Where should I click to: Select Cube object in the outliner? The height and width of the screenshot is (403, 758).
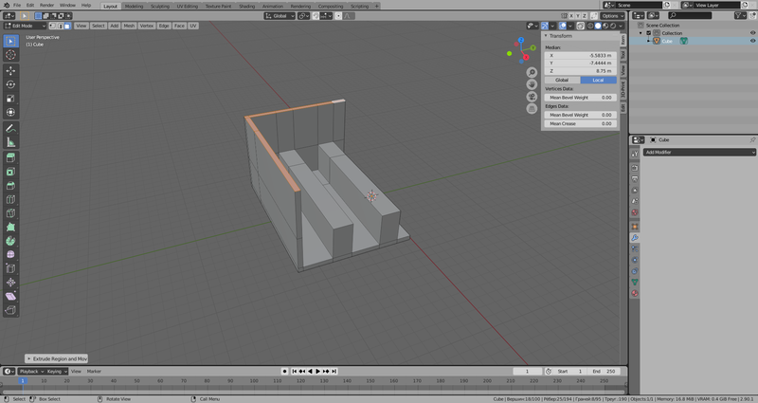point(666,41)
